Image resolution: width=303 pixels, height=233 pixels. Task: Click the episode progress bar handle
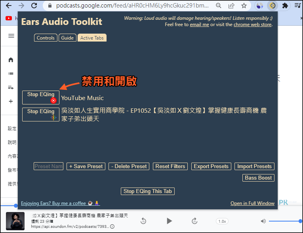pyautogui.click(x=16, y=206)
